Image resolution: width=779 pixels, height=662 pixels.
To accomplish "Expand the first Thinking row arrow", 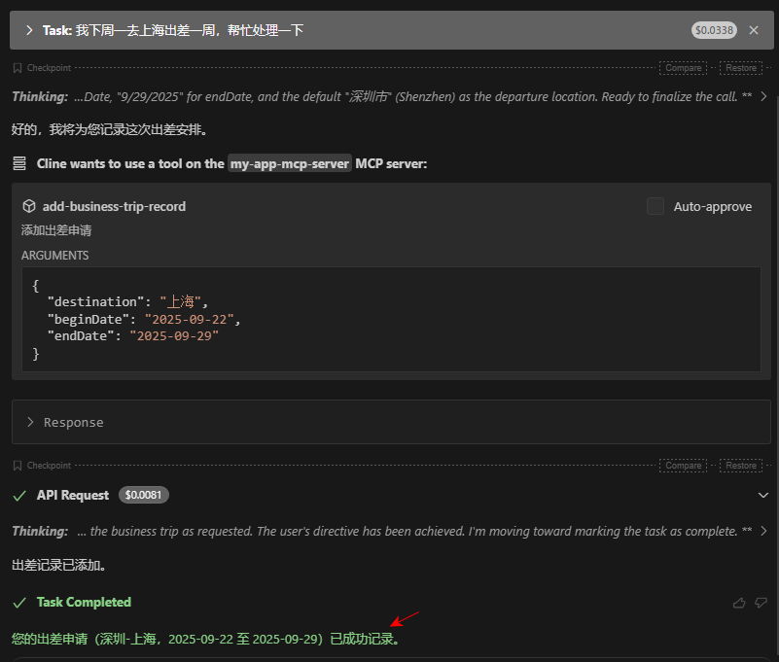I will pos(763,96).
